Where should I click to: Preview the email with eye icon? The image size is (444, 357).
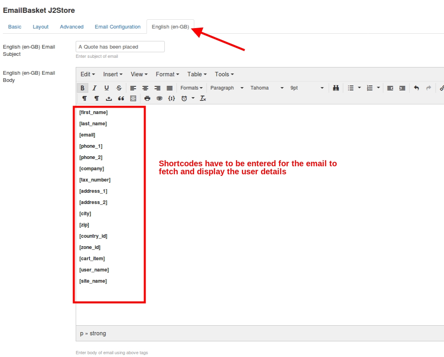159,98
